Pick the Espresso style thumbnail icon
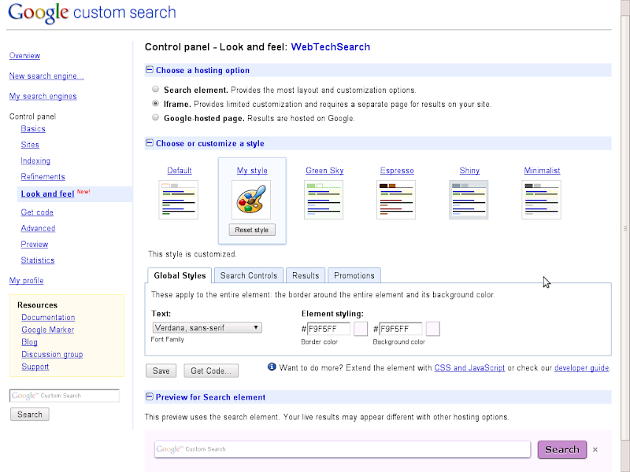This screenshot has height=472, width=630. [397, 200]
